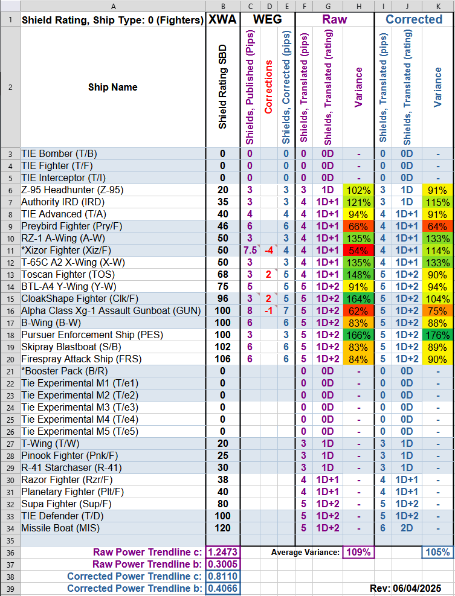Click the 'Ship Name' header cell
455x596 pixels.
(113, 87)
